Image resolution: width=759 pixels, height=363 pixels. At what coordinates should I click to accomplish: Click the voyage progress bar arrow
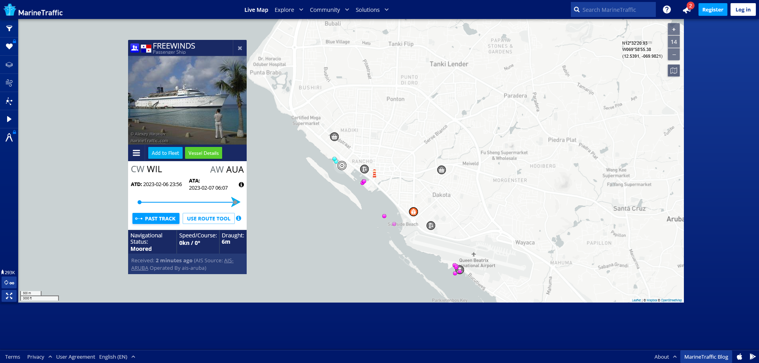pyautogui.click(x=236, y=202)
